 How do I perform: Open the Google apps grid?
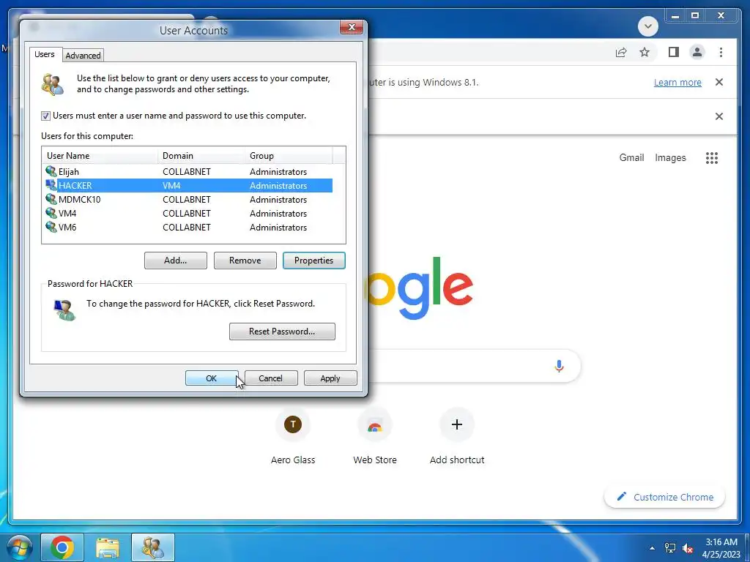click(x=712, y=158)
